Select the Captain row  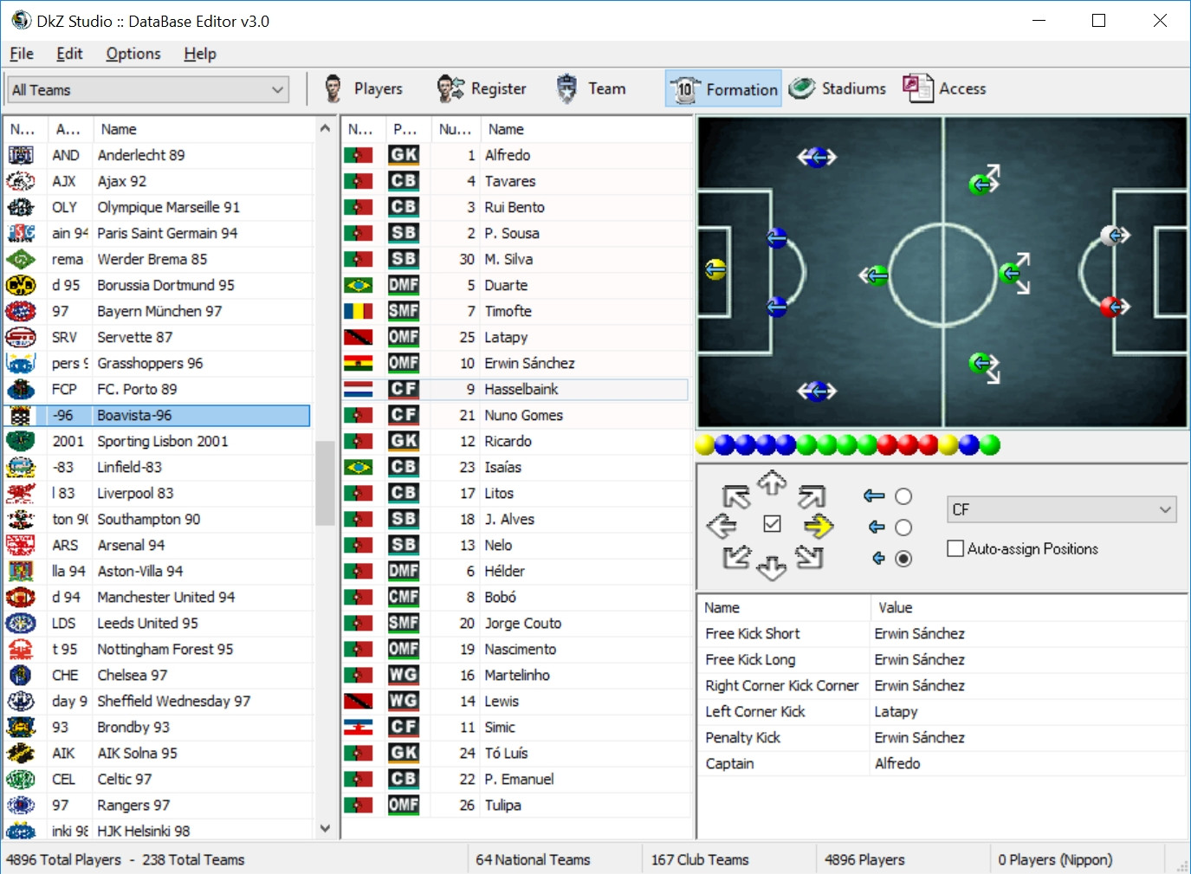pyautogui.click(x=942, y=763)
